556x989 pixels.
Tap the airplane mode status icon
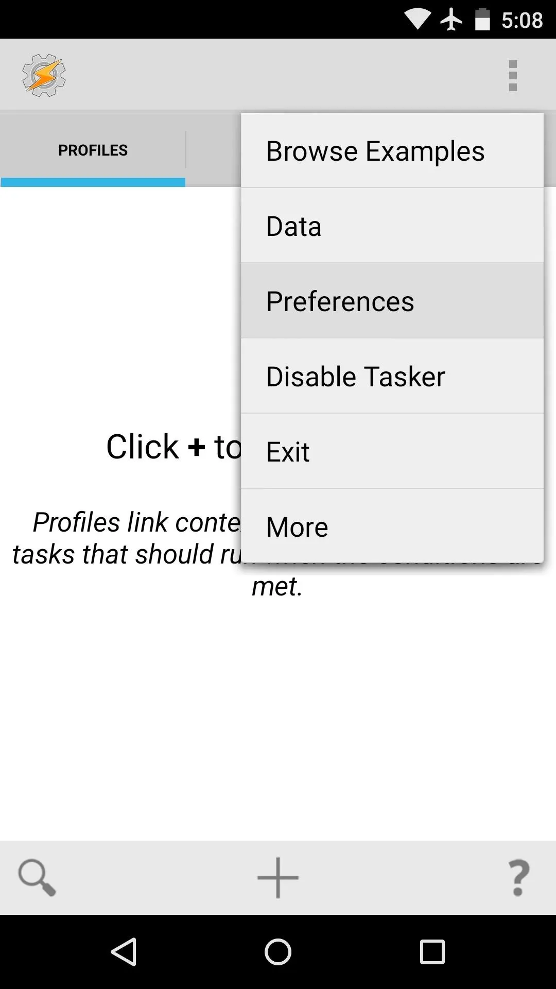(x=451, y=20)
